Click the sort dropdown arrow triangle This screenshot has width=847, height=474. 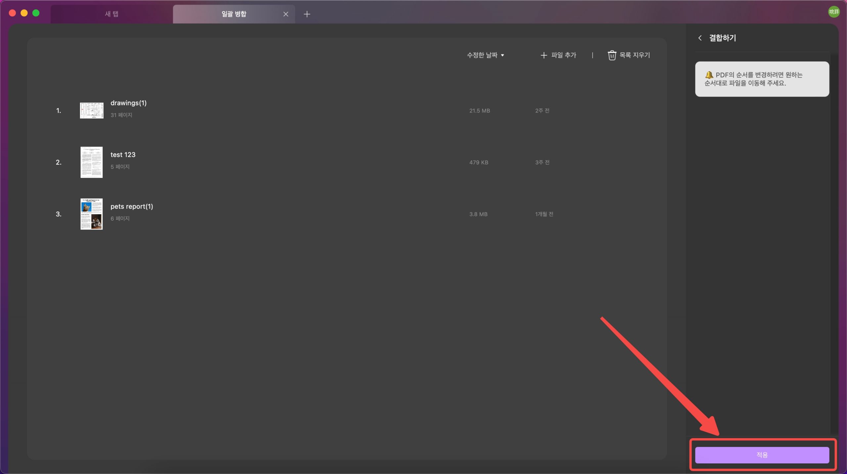503,55
